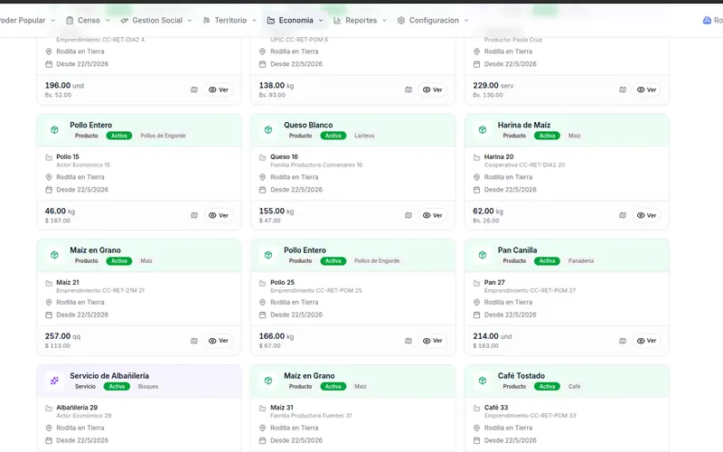Image resolution: width=723 pixels, height=452 pixels.
Task: Open map icon on Pollo 25 card
Action: [408, 341]
